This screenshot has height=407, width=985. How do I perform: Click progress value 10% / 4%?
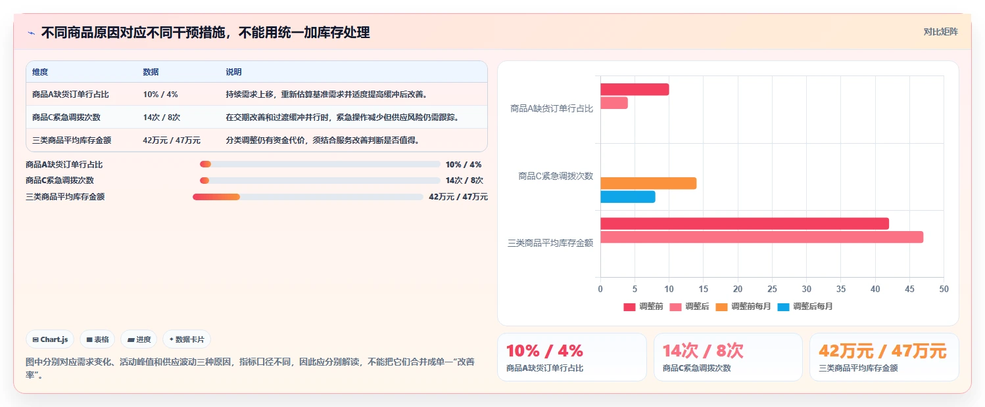click(464, 165)
